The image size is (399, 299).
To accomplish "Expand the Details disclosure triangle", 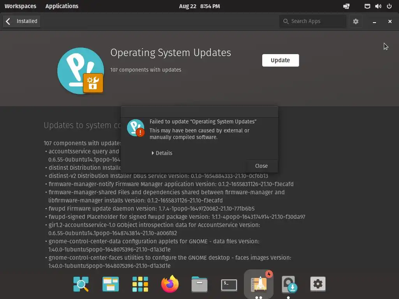I will [x=153, y=153].
